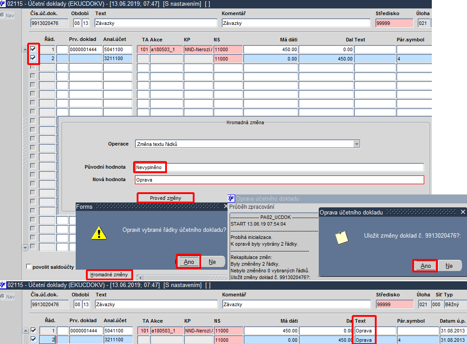Click the yellow warning triangle icon
Image resolution: width=467 pixels, height=344 pixels.
(x=99, y=233)
